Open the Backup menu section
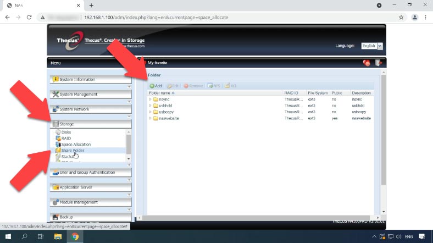Viewport: 433px width, 243px height. [x=91, y=217]
